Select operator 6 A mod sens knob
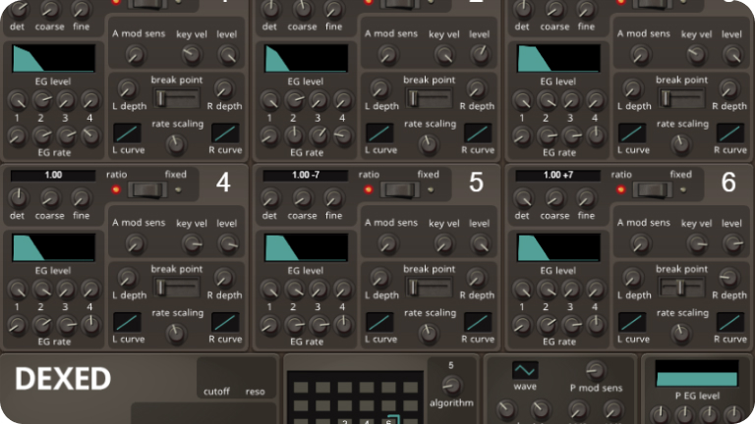This screenshot has height=424, width=755. (640, 243)
